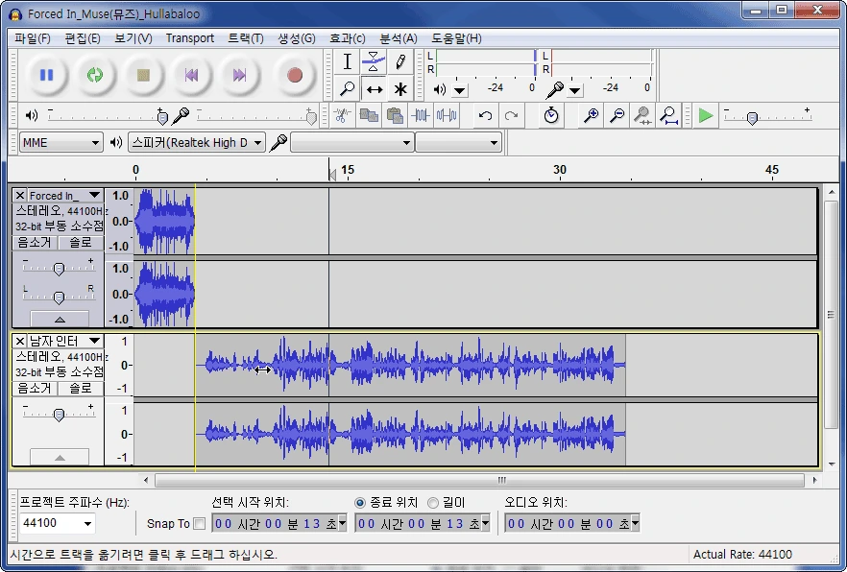Activate the Multi-tool asterisk icon
The image size is (847, 572).
coord(399,89)
